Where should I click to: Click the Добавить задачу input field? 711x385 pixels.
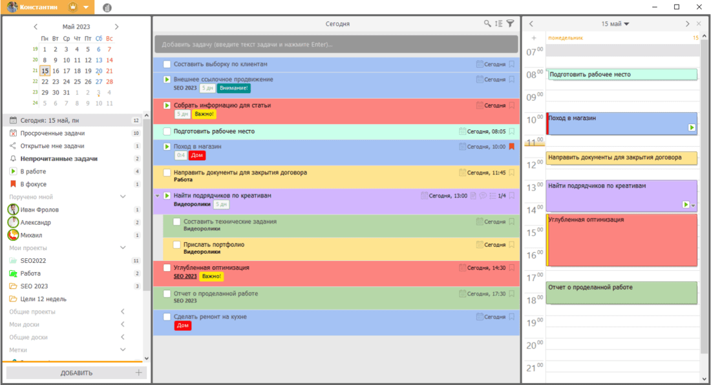point(336,45)
